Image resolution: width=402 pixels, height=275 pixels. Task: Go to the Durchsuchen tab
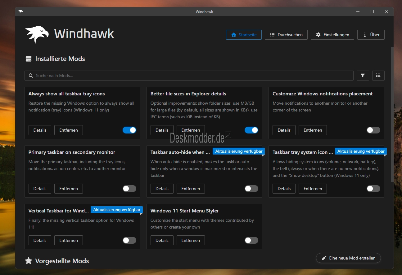click(286, 35)
